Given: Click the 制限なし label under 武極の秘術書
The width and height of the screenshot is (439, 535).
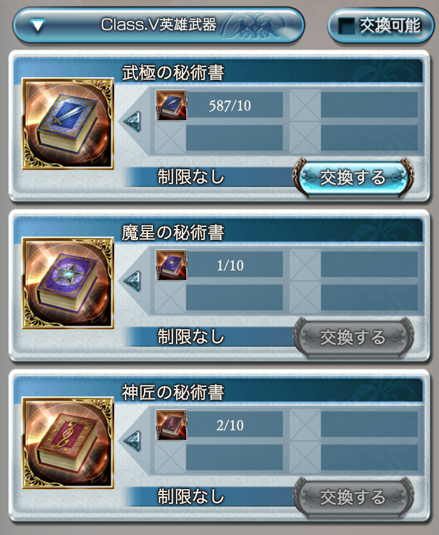Looking at the screenshot, I should pyautogui.click(x=191, y=177).
